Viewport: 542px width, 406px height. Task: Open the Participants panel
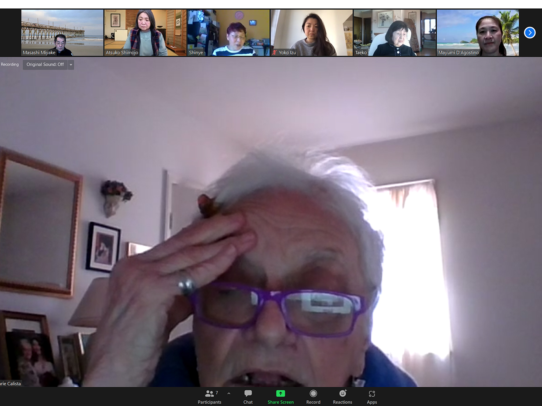[x=210, y=397]
